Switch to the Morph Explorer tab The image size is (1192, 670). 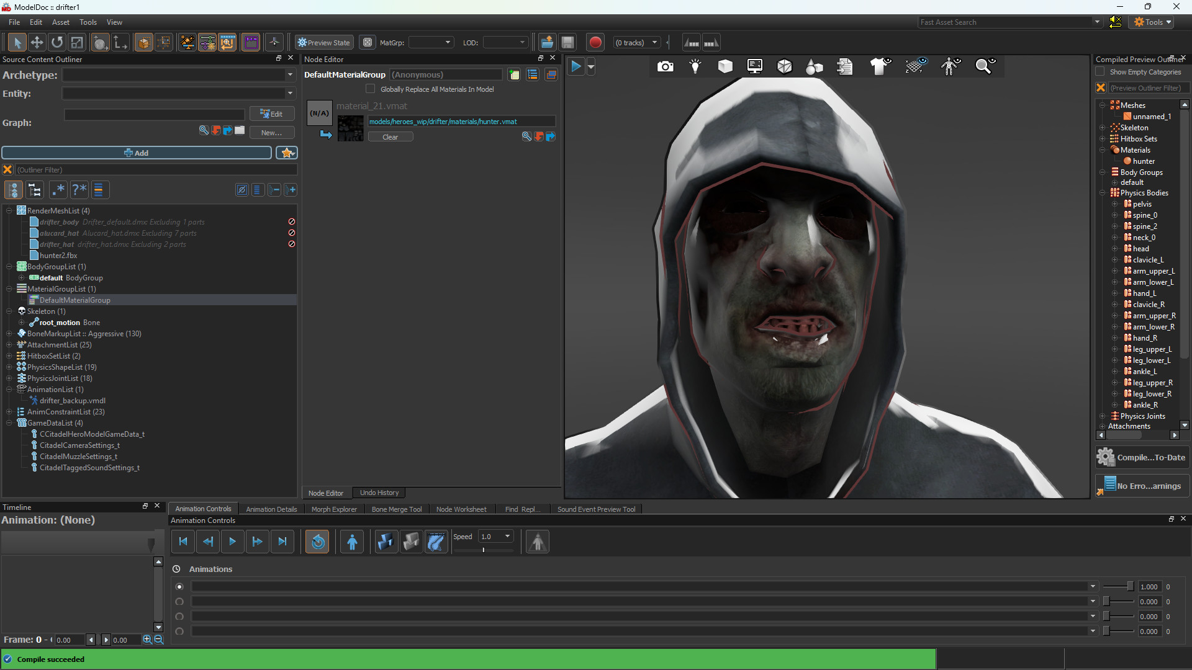click(x=334, y=509)
